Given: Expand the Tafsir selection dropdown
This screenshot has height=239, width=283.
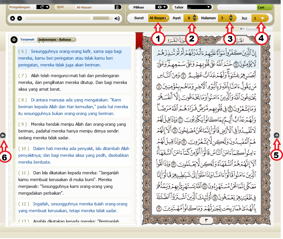Looking at the screenshot, I should click(x=199, y=7).
